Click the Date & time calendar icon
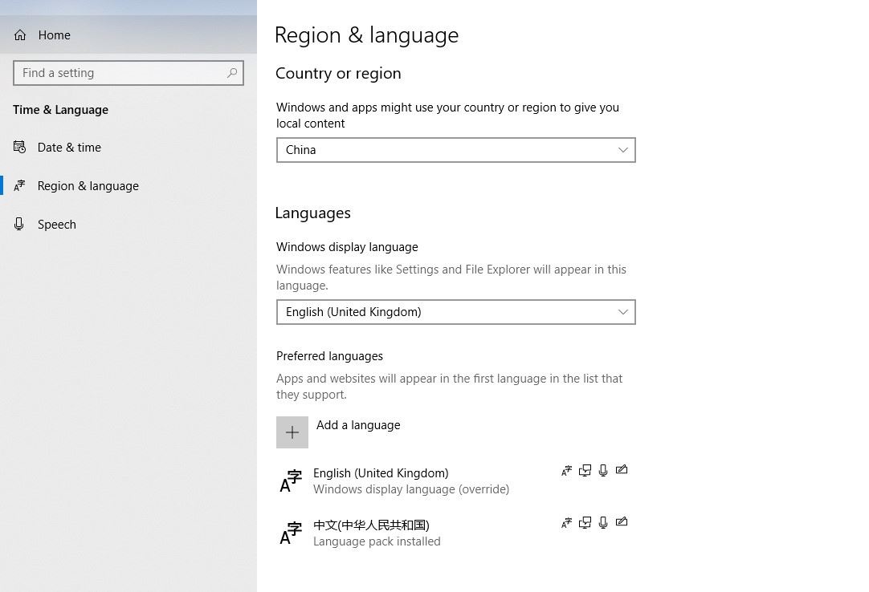 click(x=20, y=148)
